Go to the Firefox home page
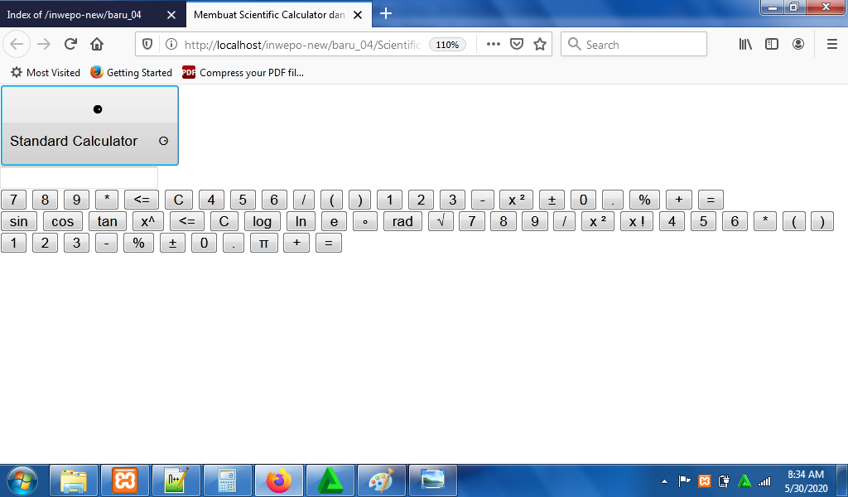Image resolution: width=848 pixels, height=497 pixels. [97, 45]
